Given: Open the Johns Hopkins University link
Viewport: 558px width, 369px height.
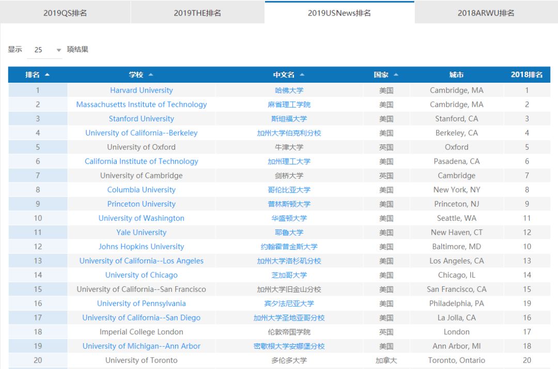Looking at the screenshot, I should tap(141, 247).
